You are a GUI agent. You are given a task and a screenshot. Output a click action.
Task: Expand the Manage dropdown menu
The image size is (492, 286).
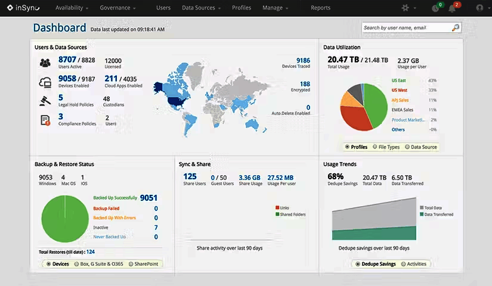[x=275, y=8]
